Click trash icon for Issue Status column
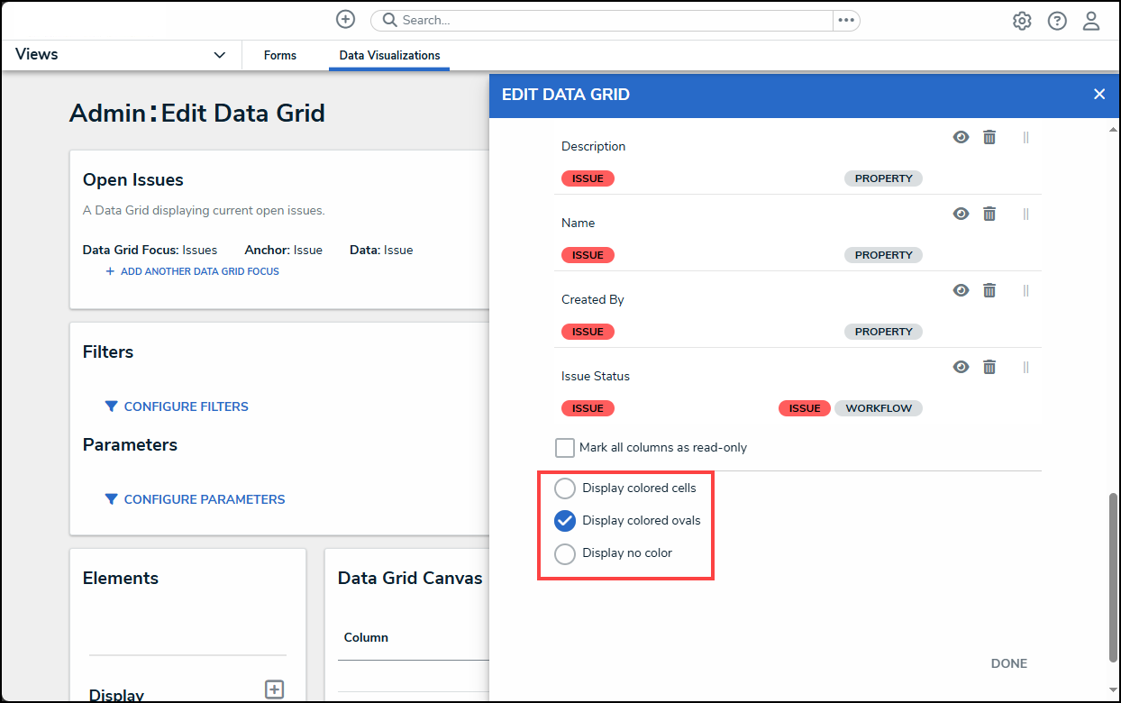The width and height of the screenshot is (1121, 703). (989, 367)
